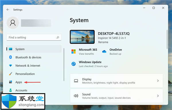Click the Bluetooth icon in sidebar
Screen dimensions: 172x110
(11, 57)
